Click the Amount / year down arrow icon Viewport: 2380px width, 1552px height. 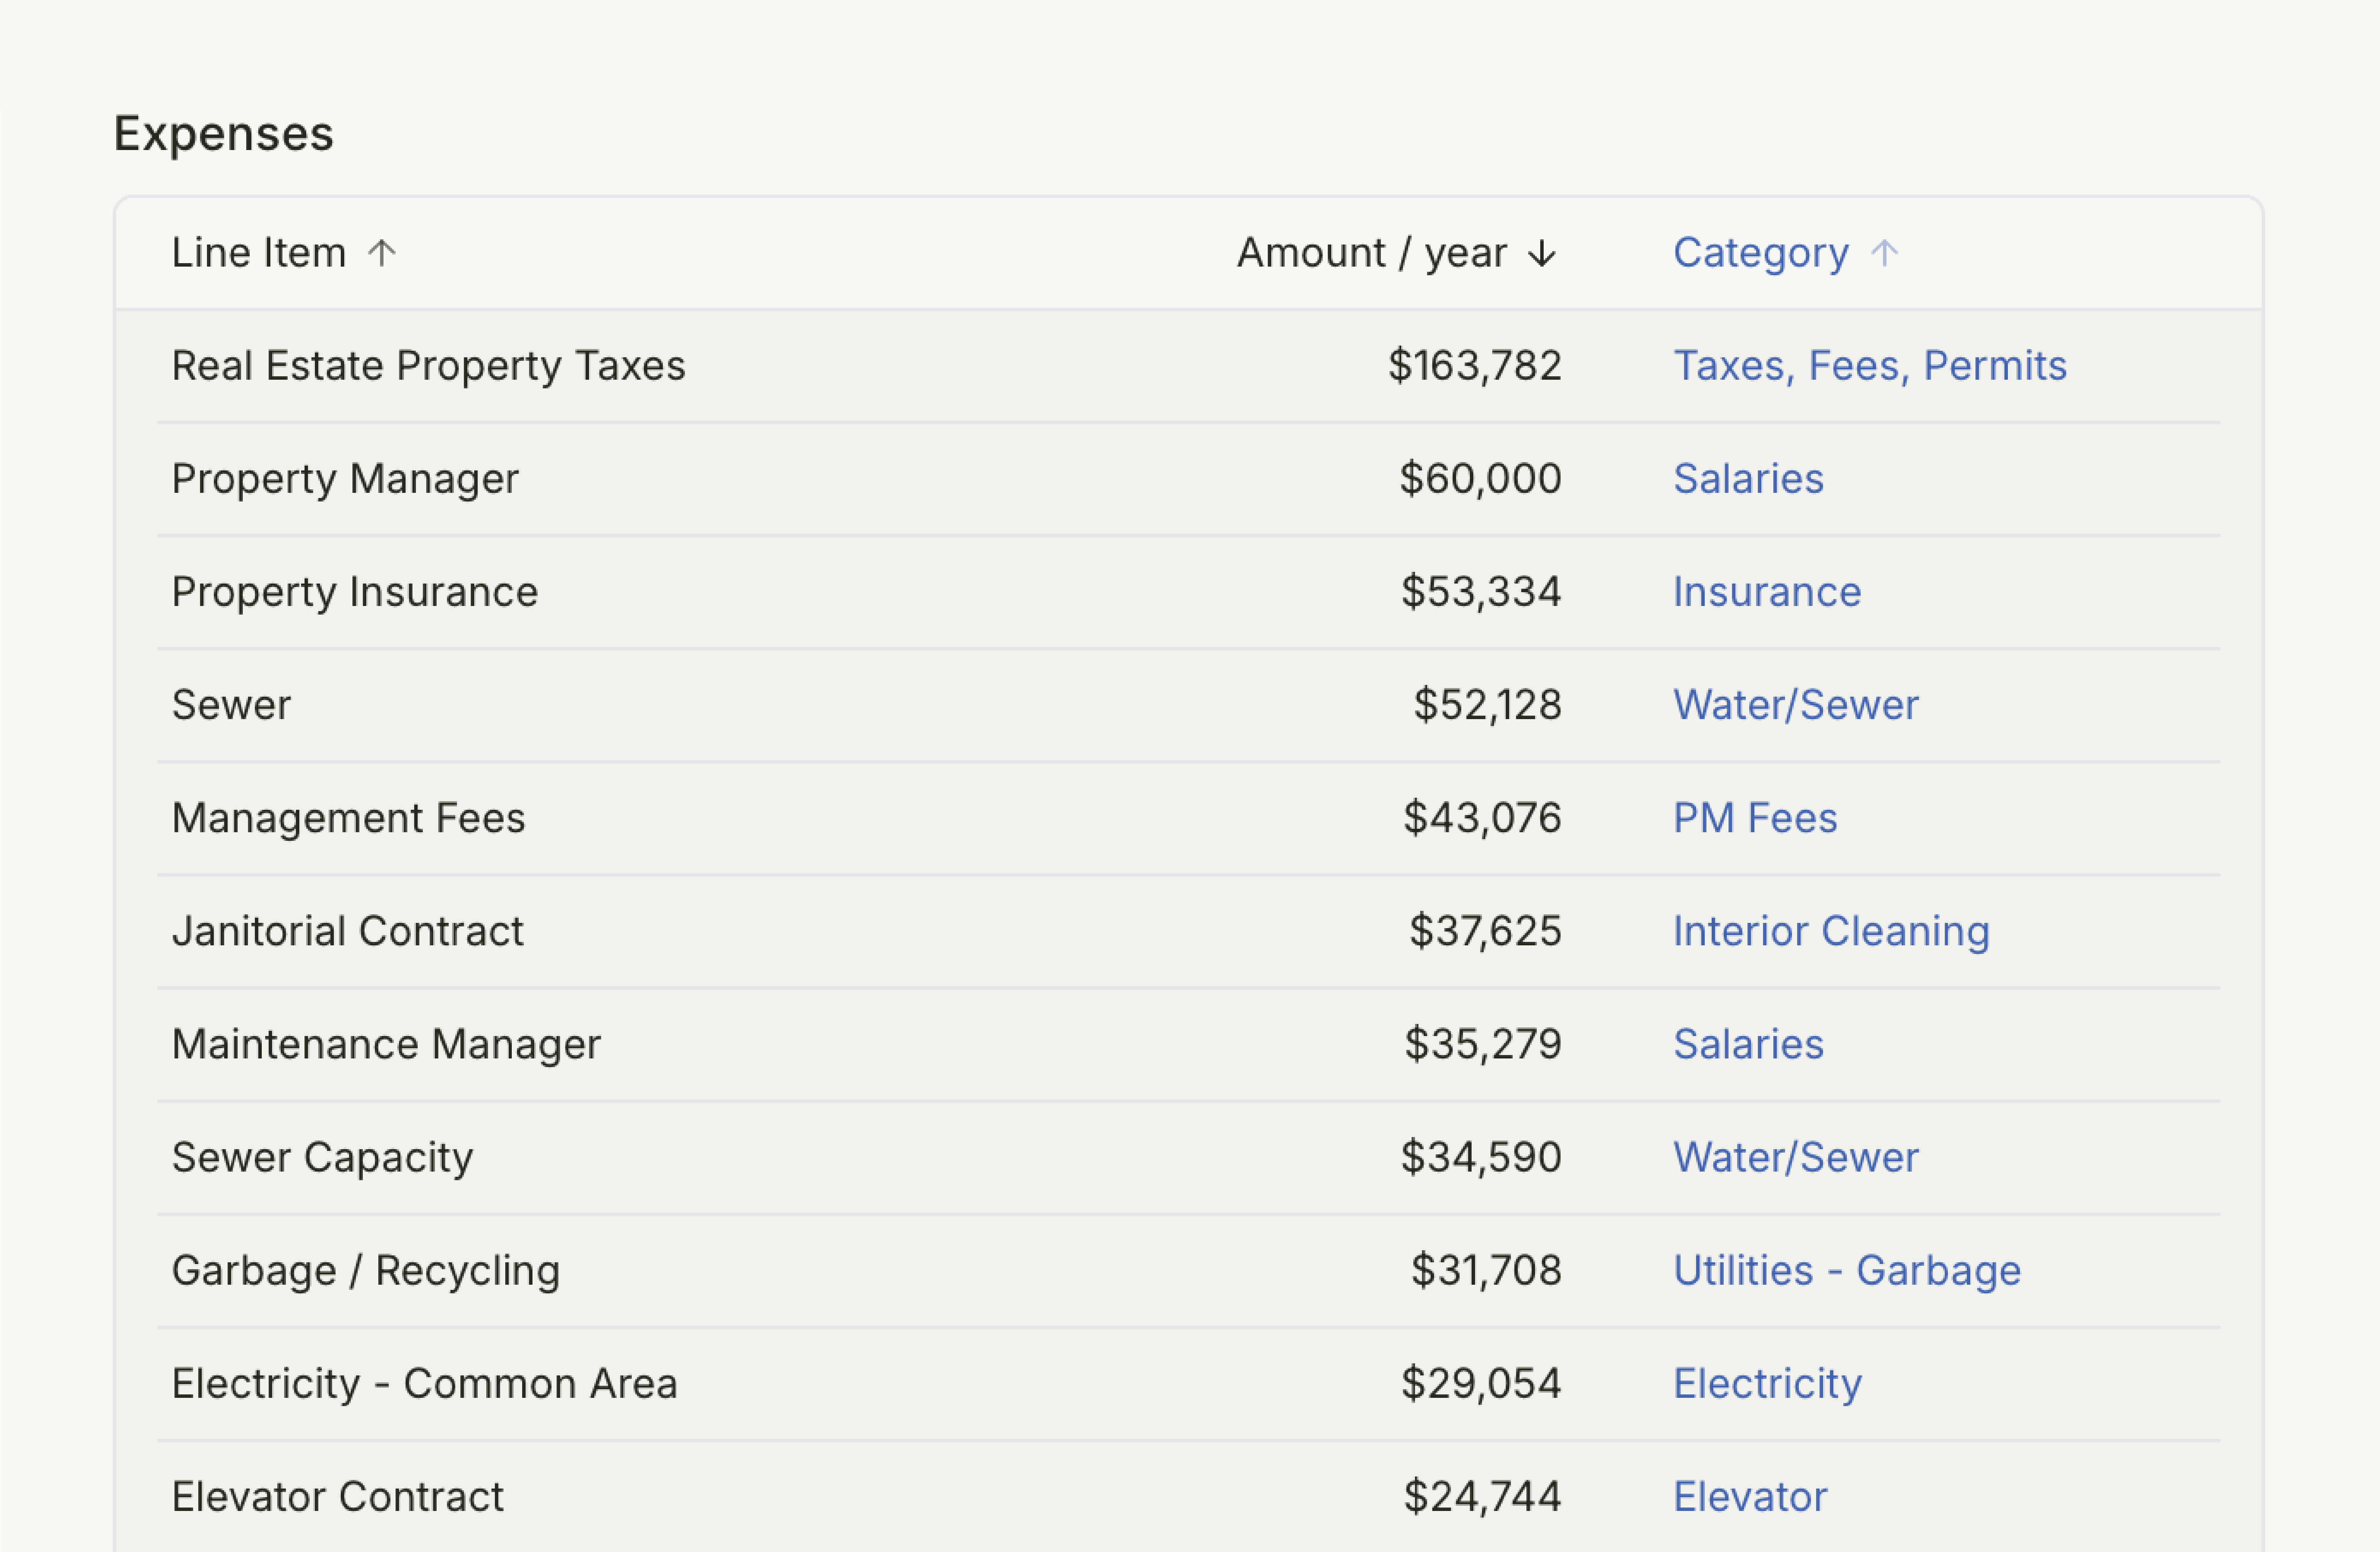click(x=1541, y=253)
